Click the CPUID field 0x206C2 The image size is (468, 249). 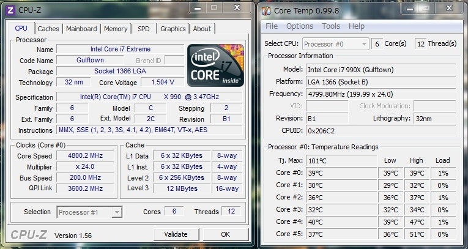381,131
